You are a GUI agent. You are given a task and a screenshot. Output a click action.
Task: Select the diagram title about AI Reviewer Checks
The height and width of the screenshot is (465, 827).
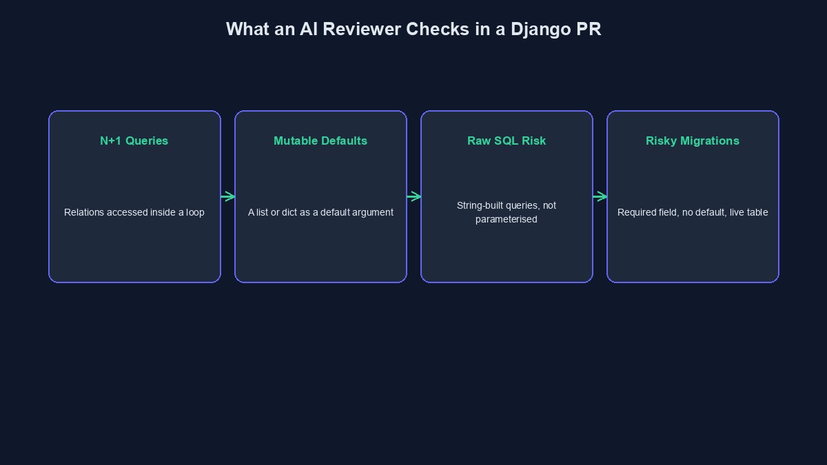coord(413,29)
